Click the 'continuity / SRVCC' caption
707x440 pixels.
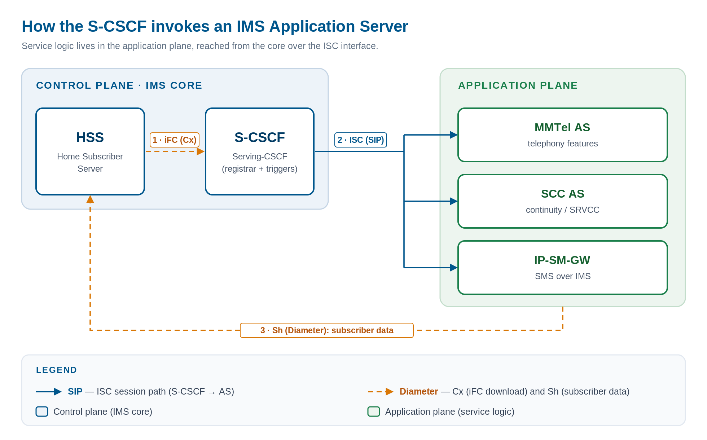click(563, 210)
